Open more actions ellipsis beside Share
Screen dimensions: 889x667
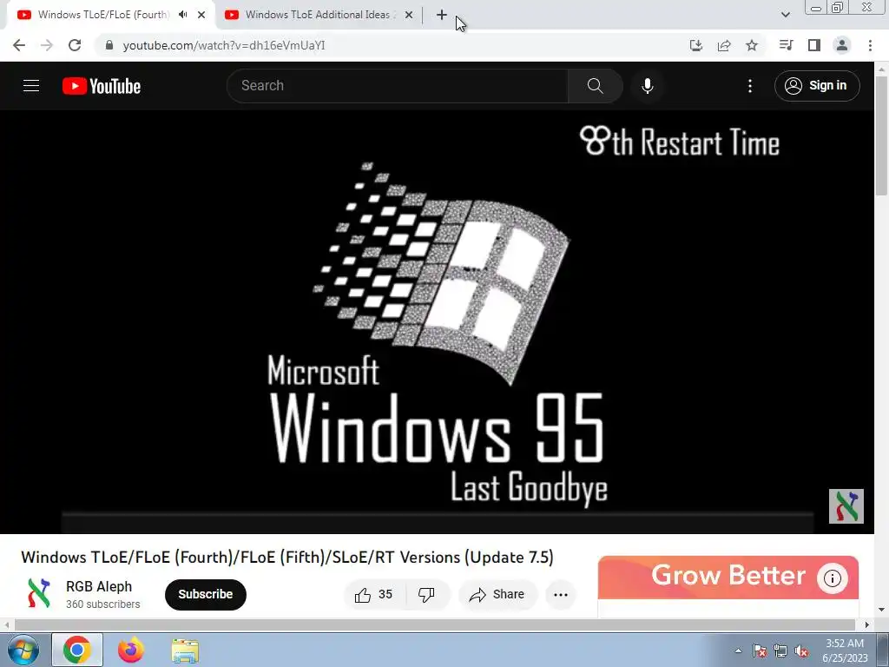point(561,594)
